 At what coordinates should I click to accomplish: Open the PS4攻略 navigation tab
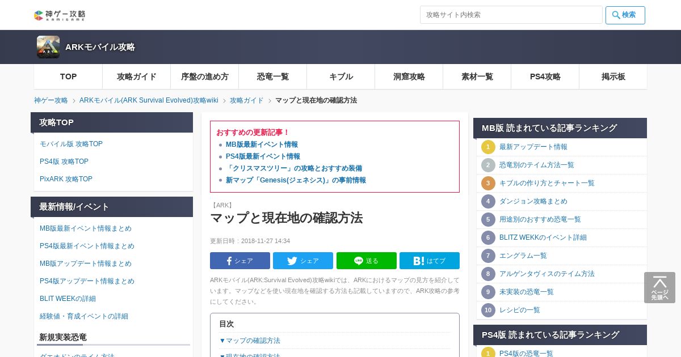tap(545, 76)
